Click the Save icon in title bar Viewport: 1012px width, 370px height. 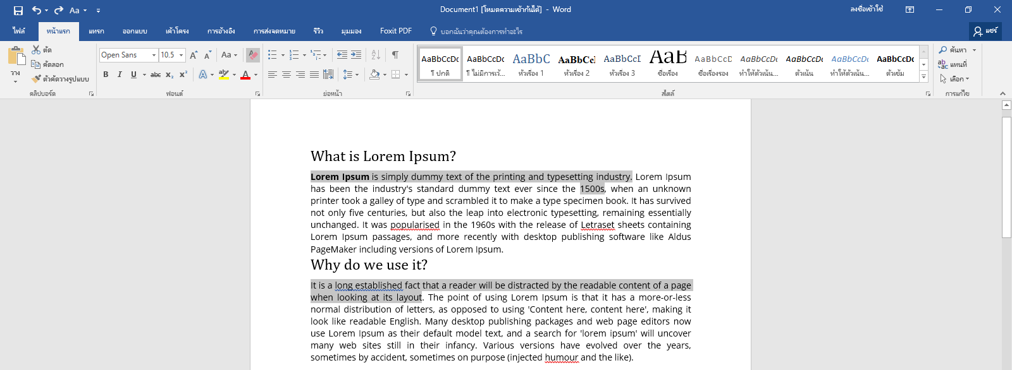click(x=18, y=10)
